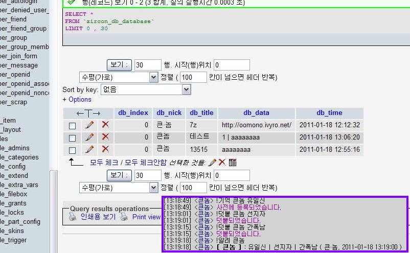Open the upper 수평(가로) display mode dropdown
The width and height of the screenshot is (410, 253).
click(119, 77)
